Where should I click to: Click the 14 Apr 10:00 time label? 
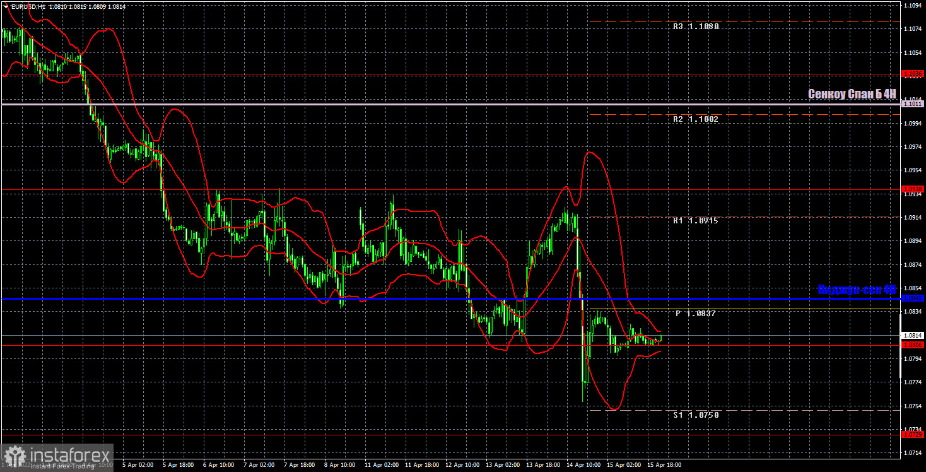point(583,464)
